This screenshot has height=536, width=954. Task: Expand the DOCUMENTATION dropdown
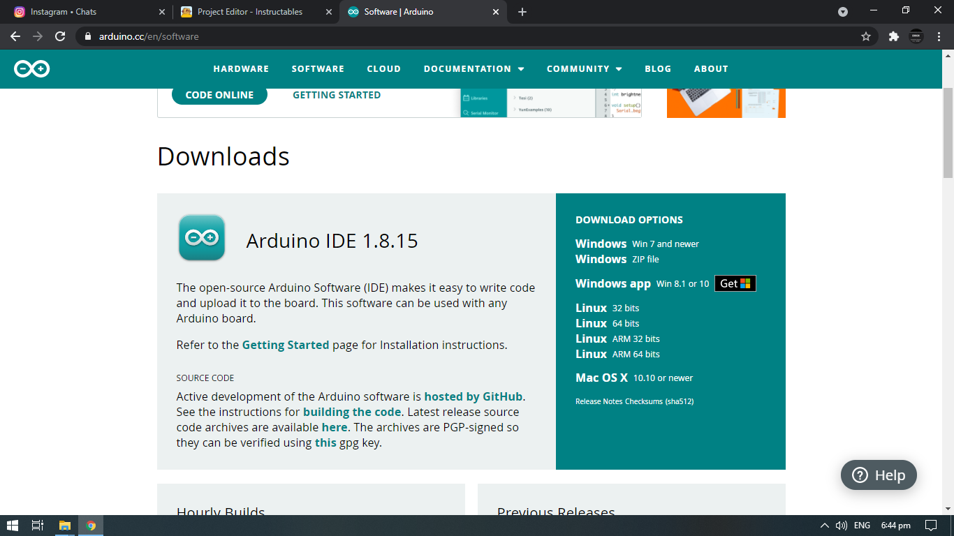tap(474, 68)
